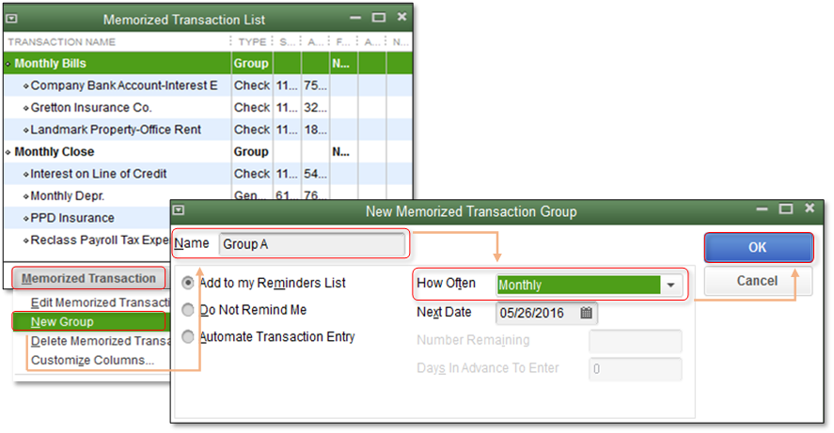Choose Edit Memorized Transaction menu entry
This screenshot has width=834, height=433.
pos(100,302)
